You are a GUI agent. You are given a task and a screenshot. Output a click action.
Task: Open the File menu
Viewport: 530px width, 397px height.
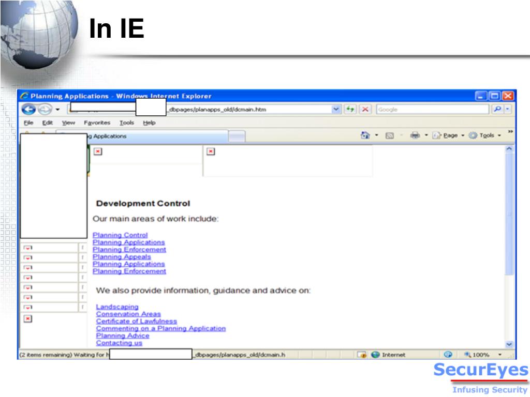(x=28, y=123)
